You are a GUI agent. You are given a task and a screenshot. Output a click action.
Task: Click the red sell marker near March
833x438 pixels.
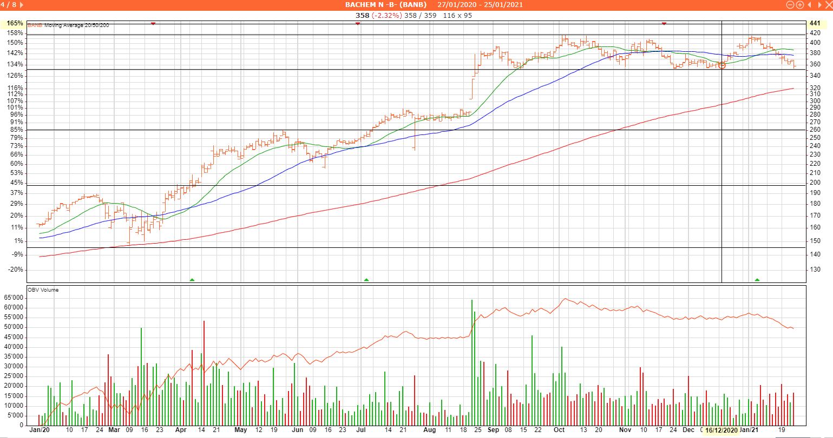pyautogui.click(x=153, y=23)
